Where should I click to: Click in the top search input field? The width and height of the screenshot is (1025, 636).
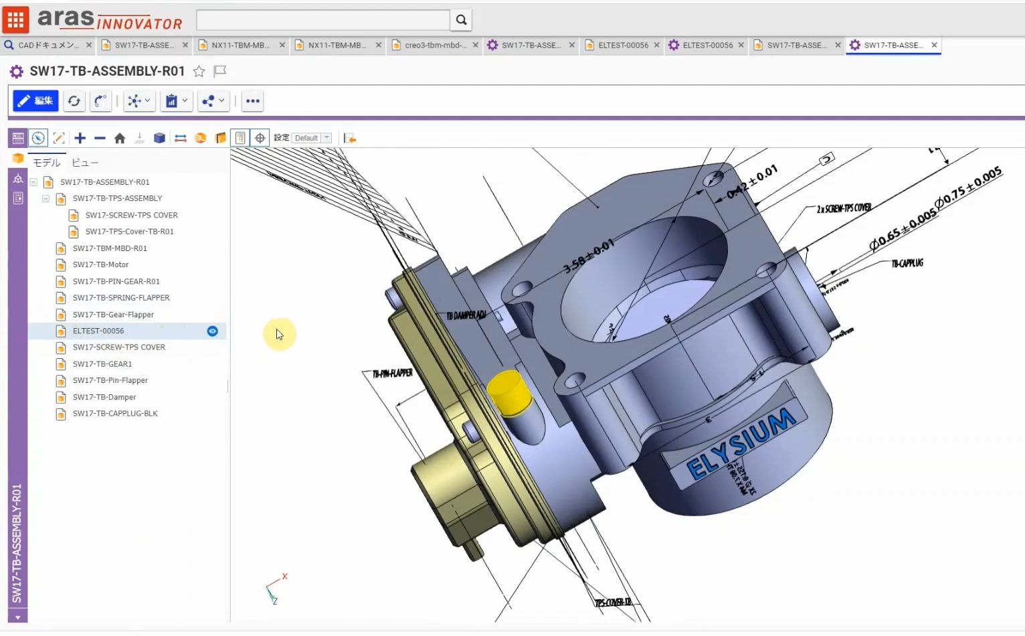point(323,20)
